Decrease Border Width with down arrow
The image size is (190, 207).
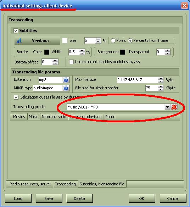pyautogui.click(x=82, y=53)
